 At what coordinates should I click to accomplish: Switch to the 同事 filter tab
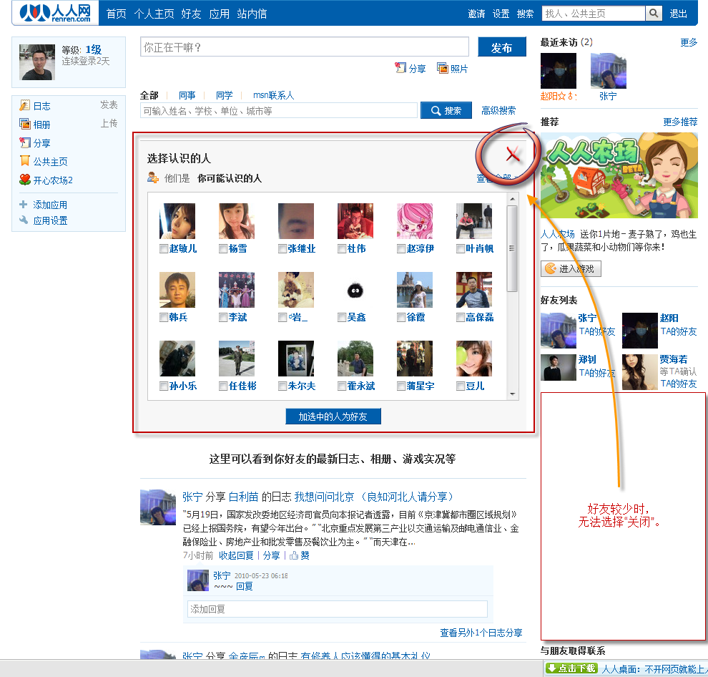[x=187, y=95]
